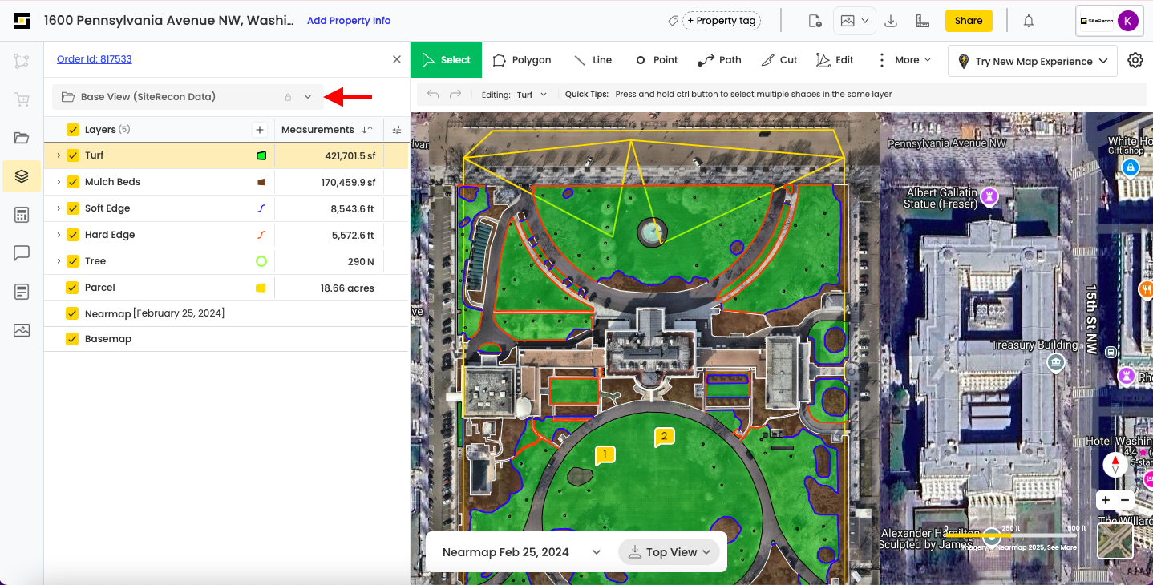The image size is (1153, 585).
Task: Uncheck the Mulch Beds layer checkbox
Action: point(73,182)
